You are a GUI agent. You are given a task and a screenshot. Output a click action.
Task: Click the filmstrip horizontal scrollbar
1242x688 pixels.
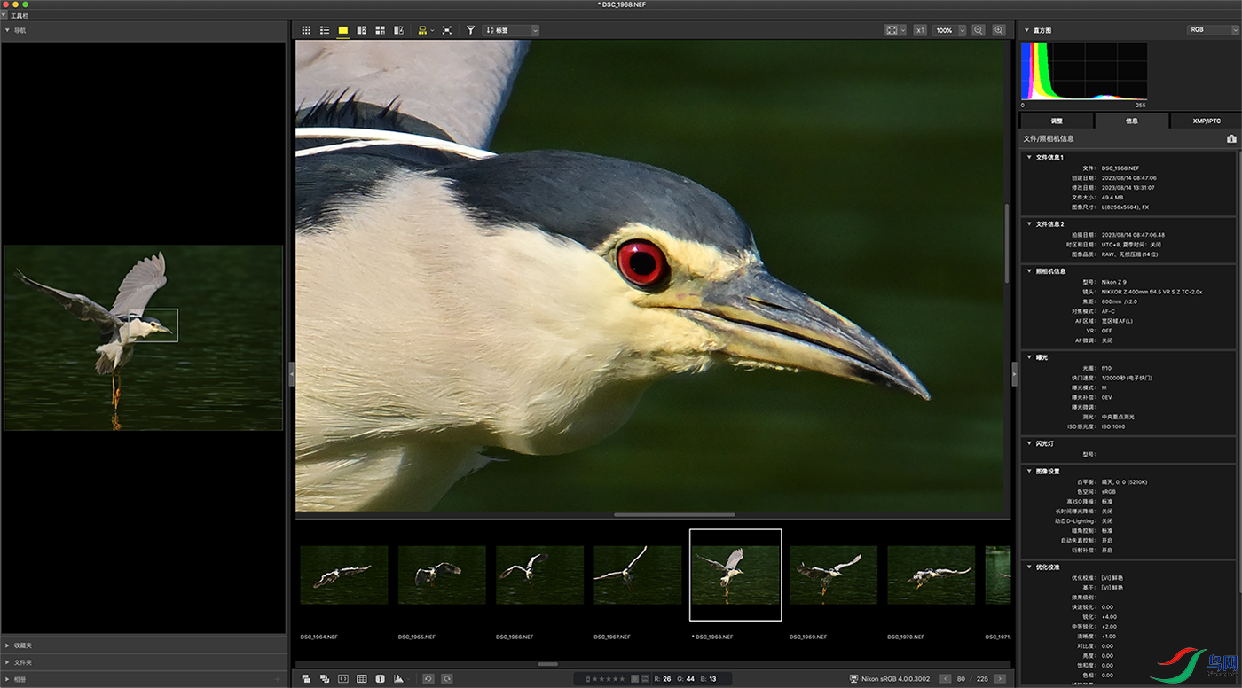click(x=547, y=664)
